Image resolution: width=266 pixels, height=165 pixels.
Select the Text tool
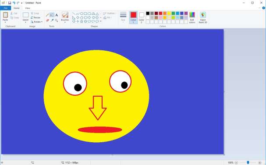click(x=57, y=15)
